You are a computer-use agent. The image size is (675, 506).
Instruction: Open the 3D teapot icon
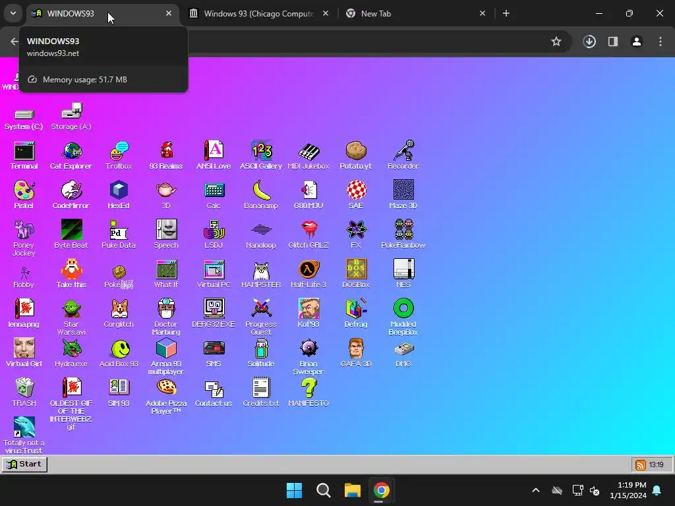pyautogui.click(x=166, y=195)
